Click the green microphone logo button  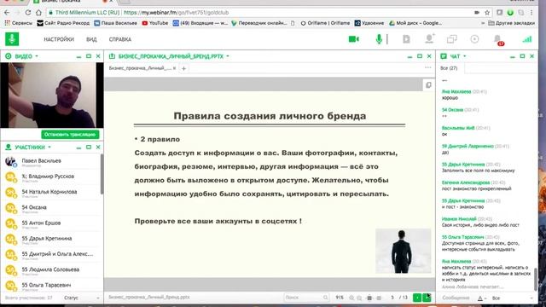(12, 39)
